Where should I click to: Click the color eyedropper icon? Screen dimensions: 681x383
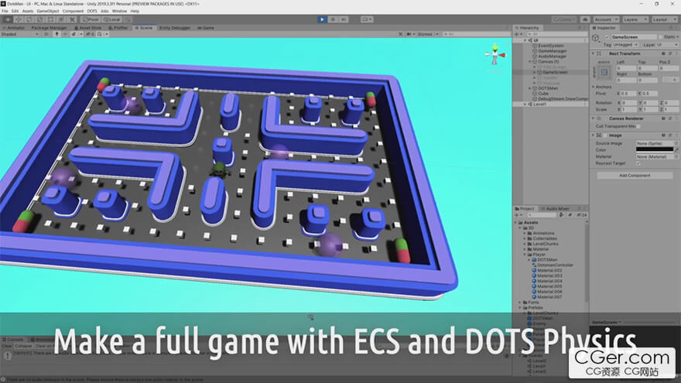click(x=676, y=150)
